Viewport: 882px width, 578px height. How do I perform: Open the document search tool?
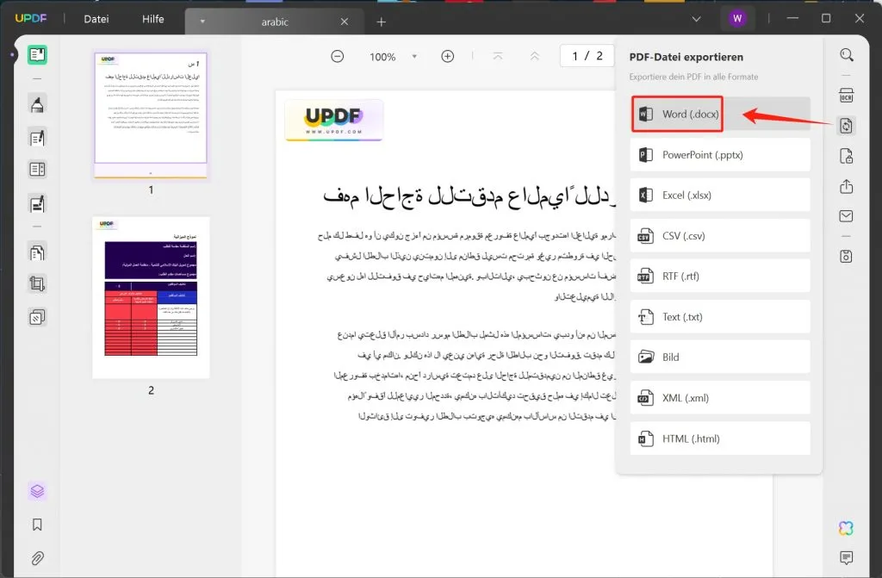pos(845,53)
